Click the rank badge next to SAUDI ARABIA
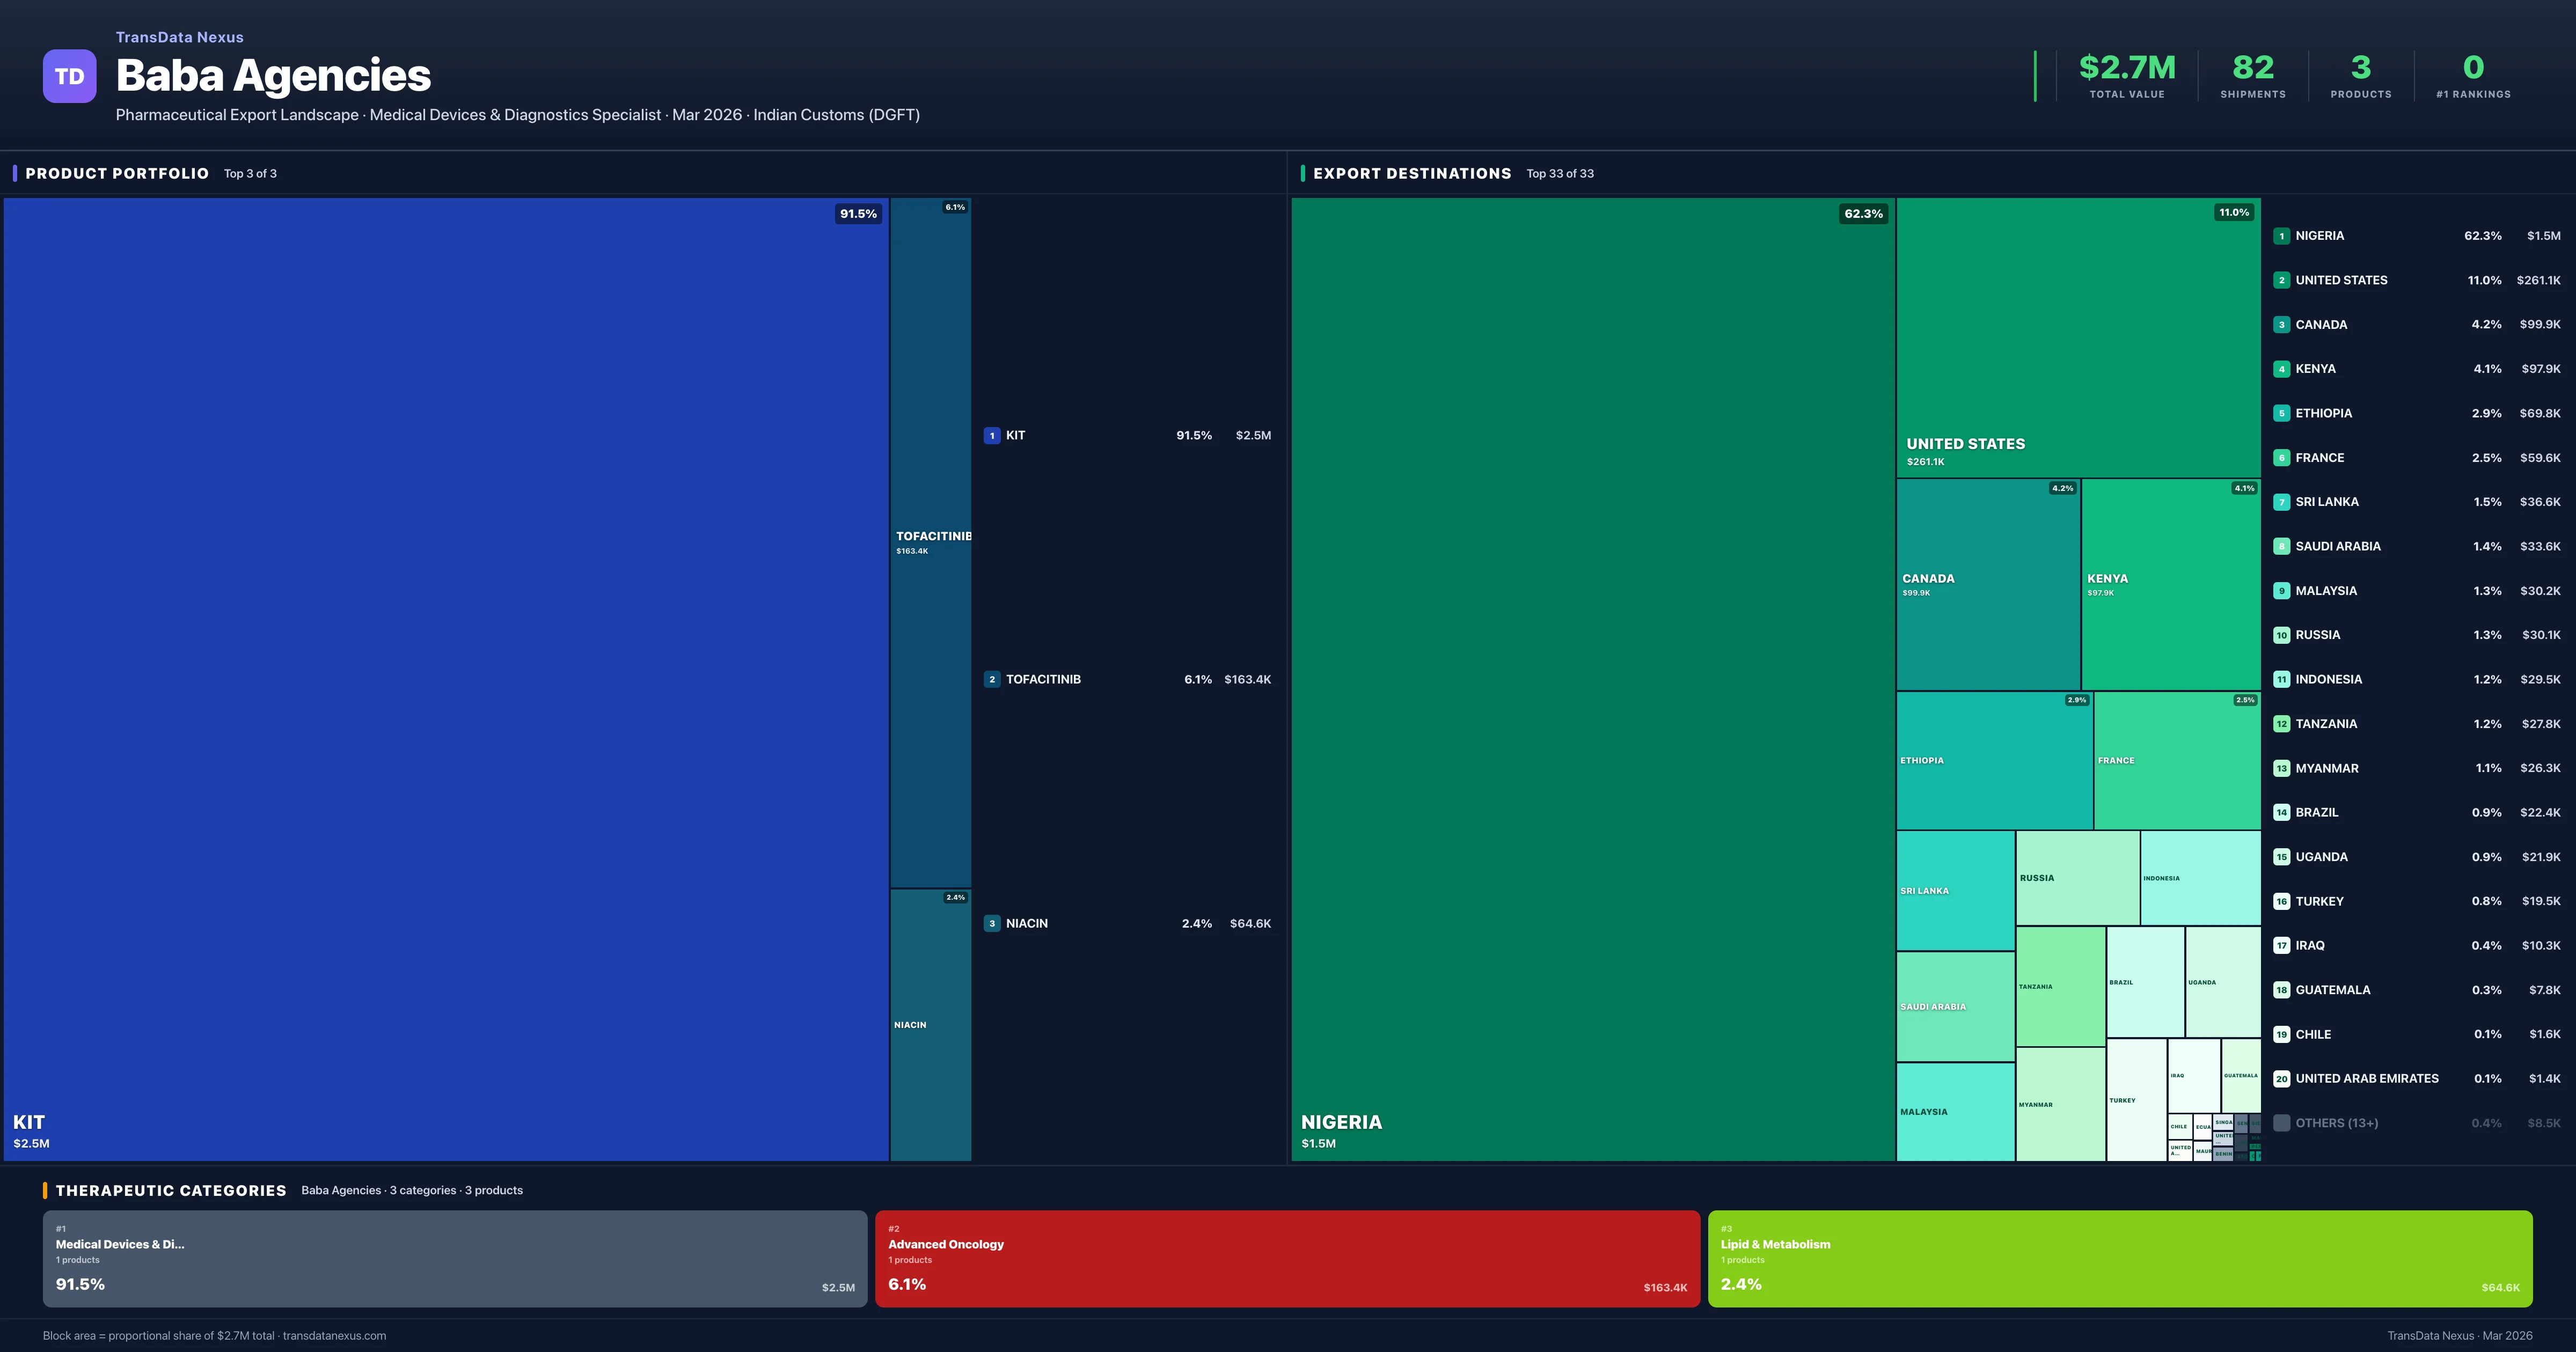Image resolution: width=2576 pixels, height=1352 pixels. tap(2283, 546)
